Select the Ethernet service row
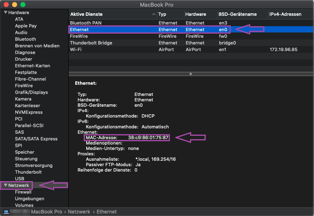The height and width of the screenshot is (216, 314). pyautogui.click(x=191, y=29)
